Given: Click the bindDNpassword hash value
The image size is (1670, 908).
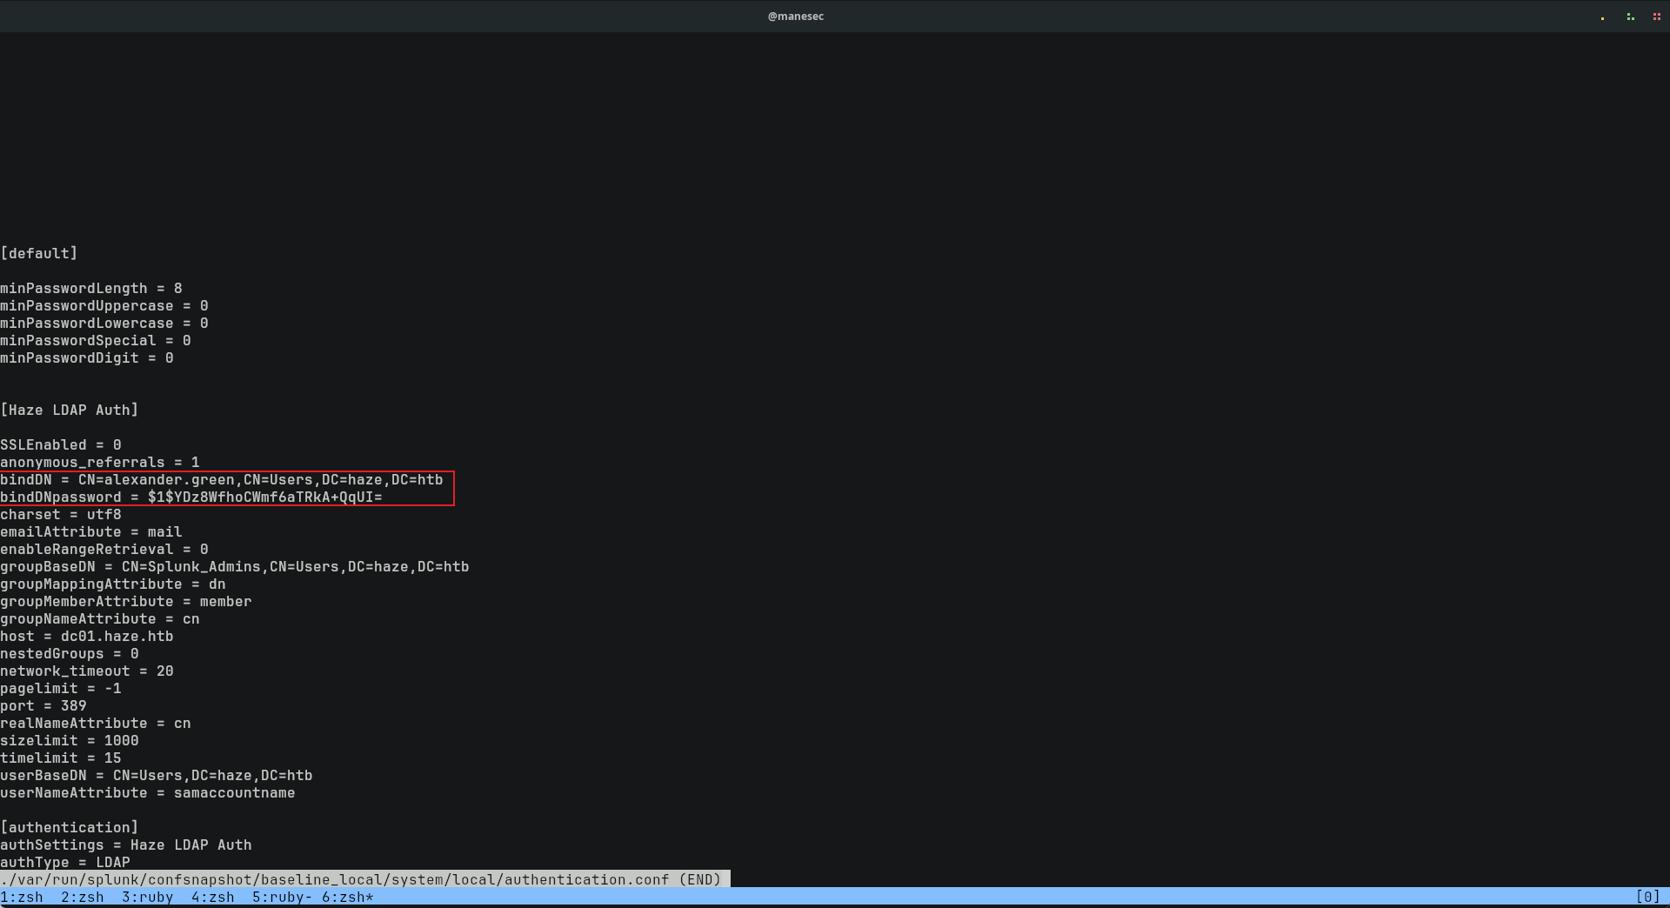Looking at the screenshot, I should click(x=264, y=497).
